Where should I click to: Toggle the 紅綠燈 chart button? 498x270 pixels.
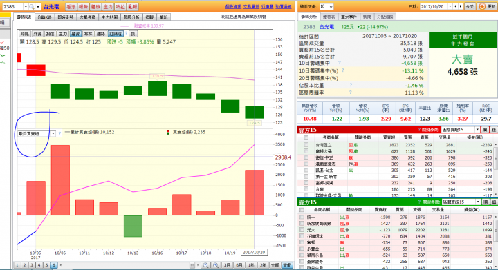(116, 34)
